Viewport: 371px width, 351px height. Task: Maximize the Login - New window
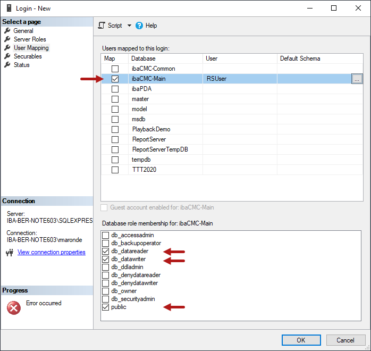(334, 8)
